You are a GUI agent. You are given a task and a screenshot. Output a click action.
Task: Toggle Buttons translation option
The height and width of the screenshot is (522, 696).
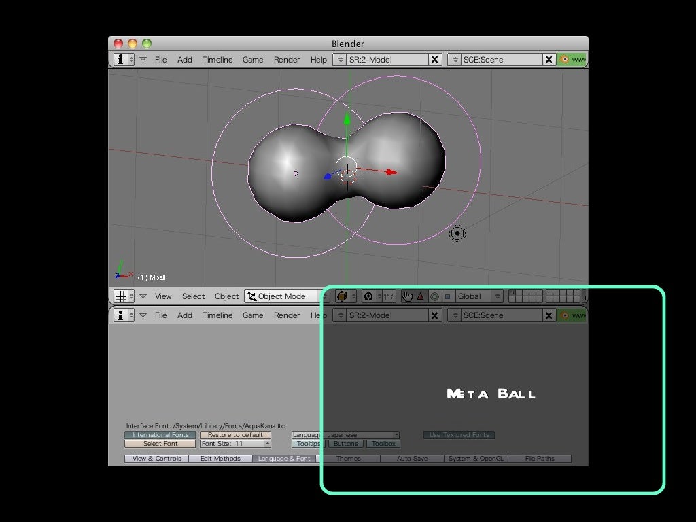click(346, 444)
